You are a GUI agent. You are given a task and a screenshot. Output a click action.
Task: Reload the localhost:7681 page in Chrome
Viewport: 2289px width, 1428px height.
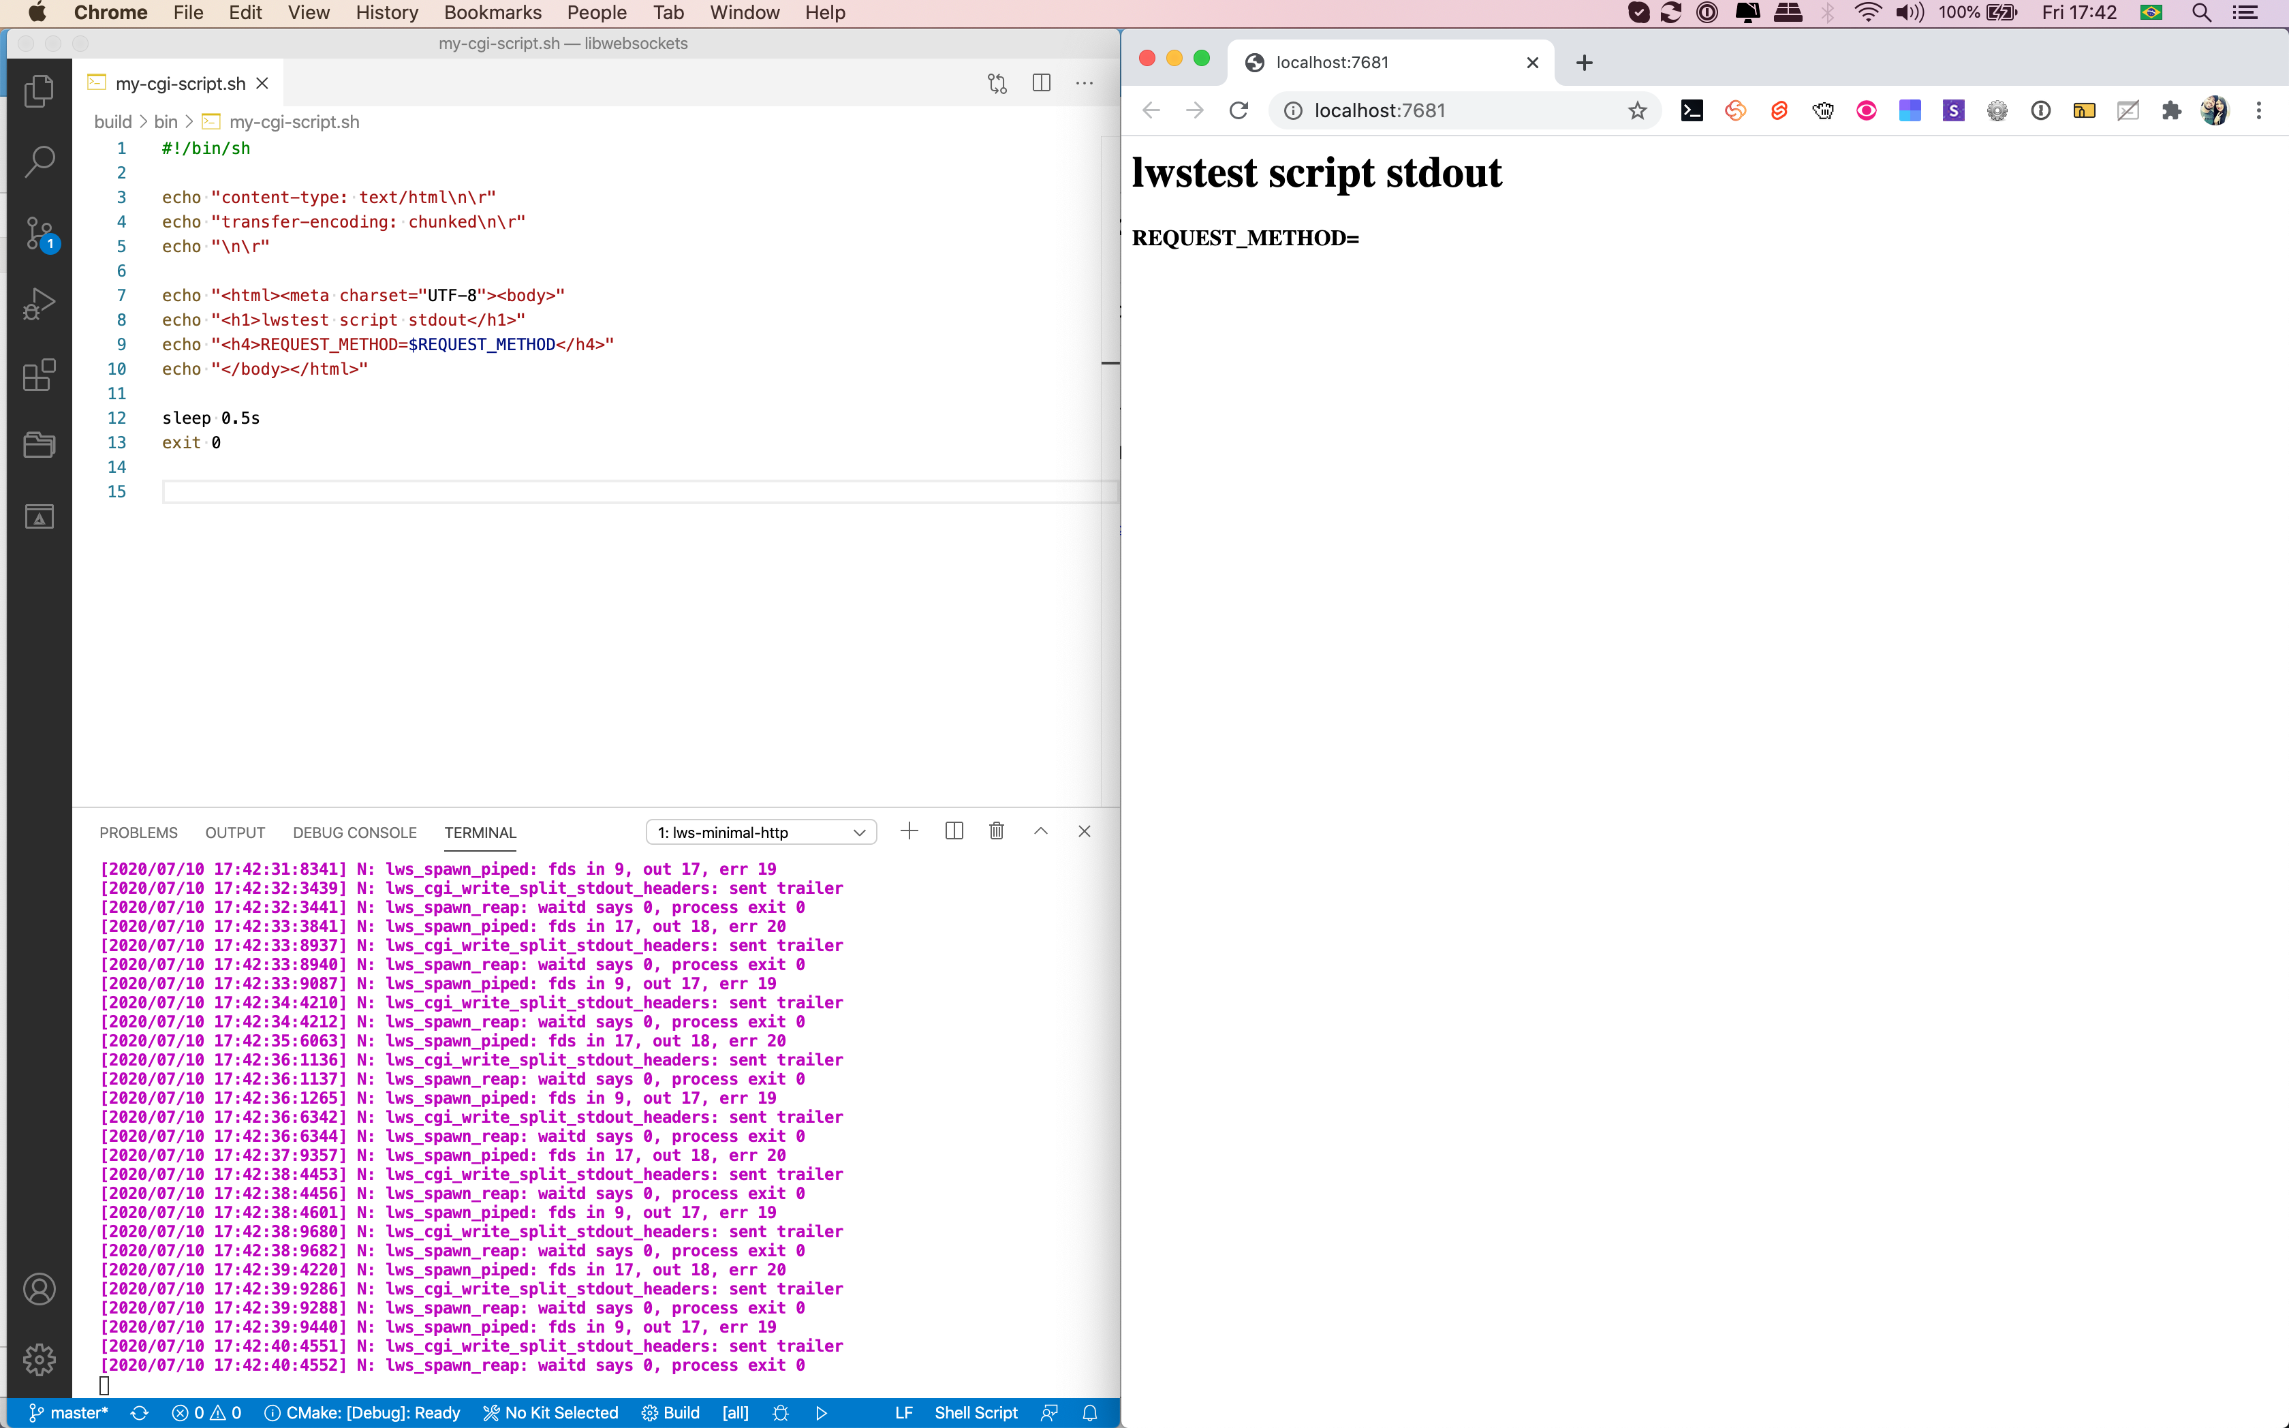coord(1239,110)
